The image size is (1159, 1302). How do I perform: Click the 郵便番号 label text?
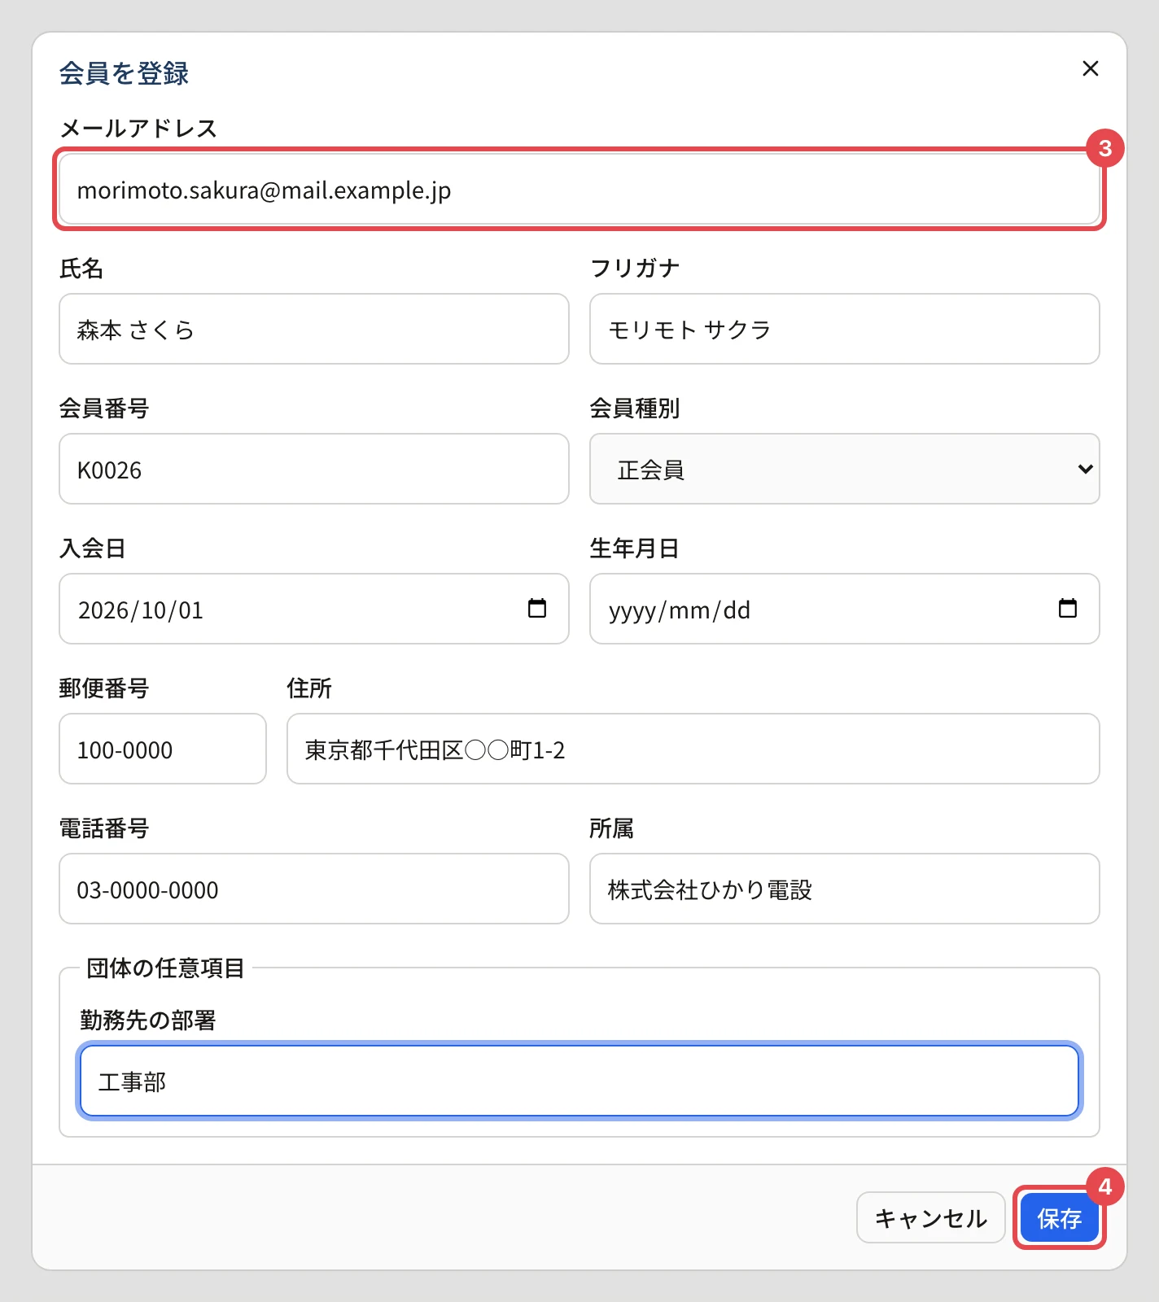click(x=104, y=688)
